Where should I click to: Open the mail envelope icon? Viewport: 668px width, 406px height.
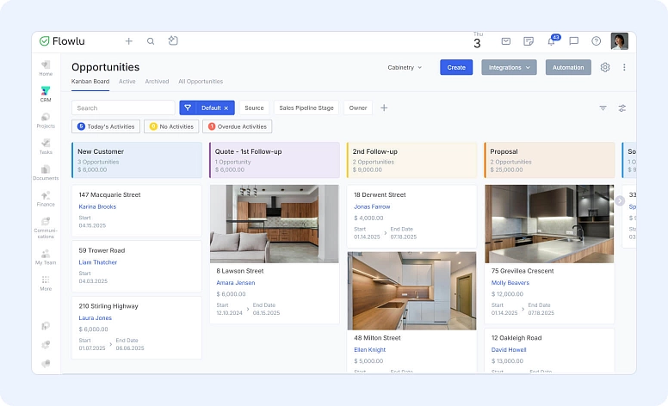point(506,41)
